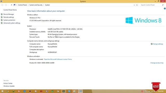Click the processor value Intel Core i3-3110M
This screenshot has width=166, height=93.
(65, 29)
